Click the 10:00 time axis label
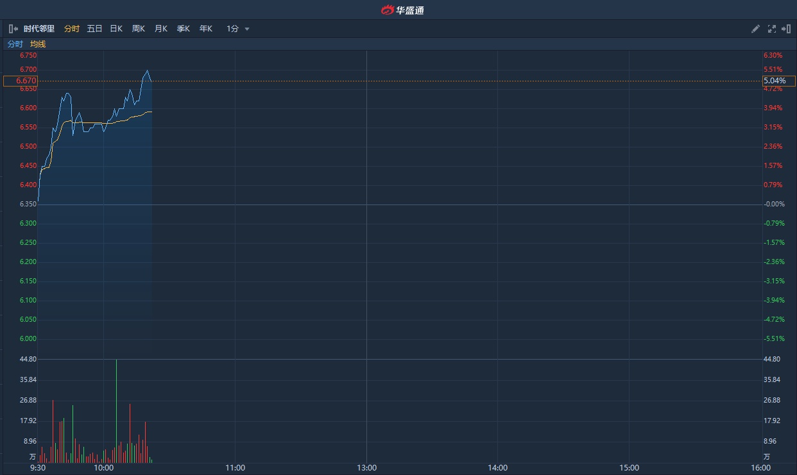This screenshot has width=797, height=475. (x=104, y=468)
